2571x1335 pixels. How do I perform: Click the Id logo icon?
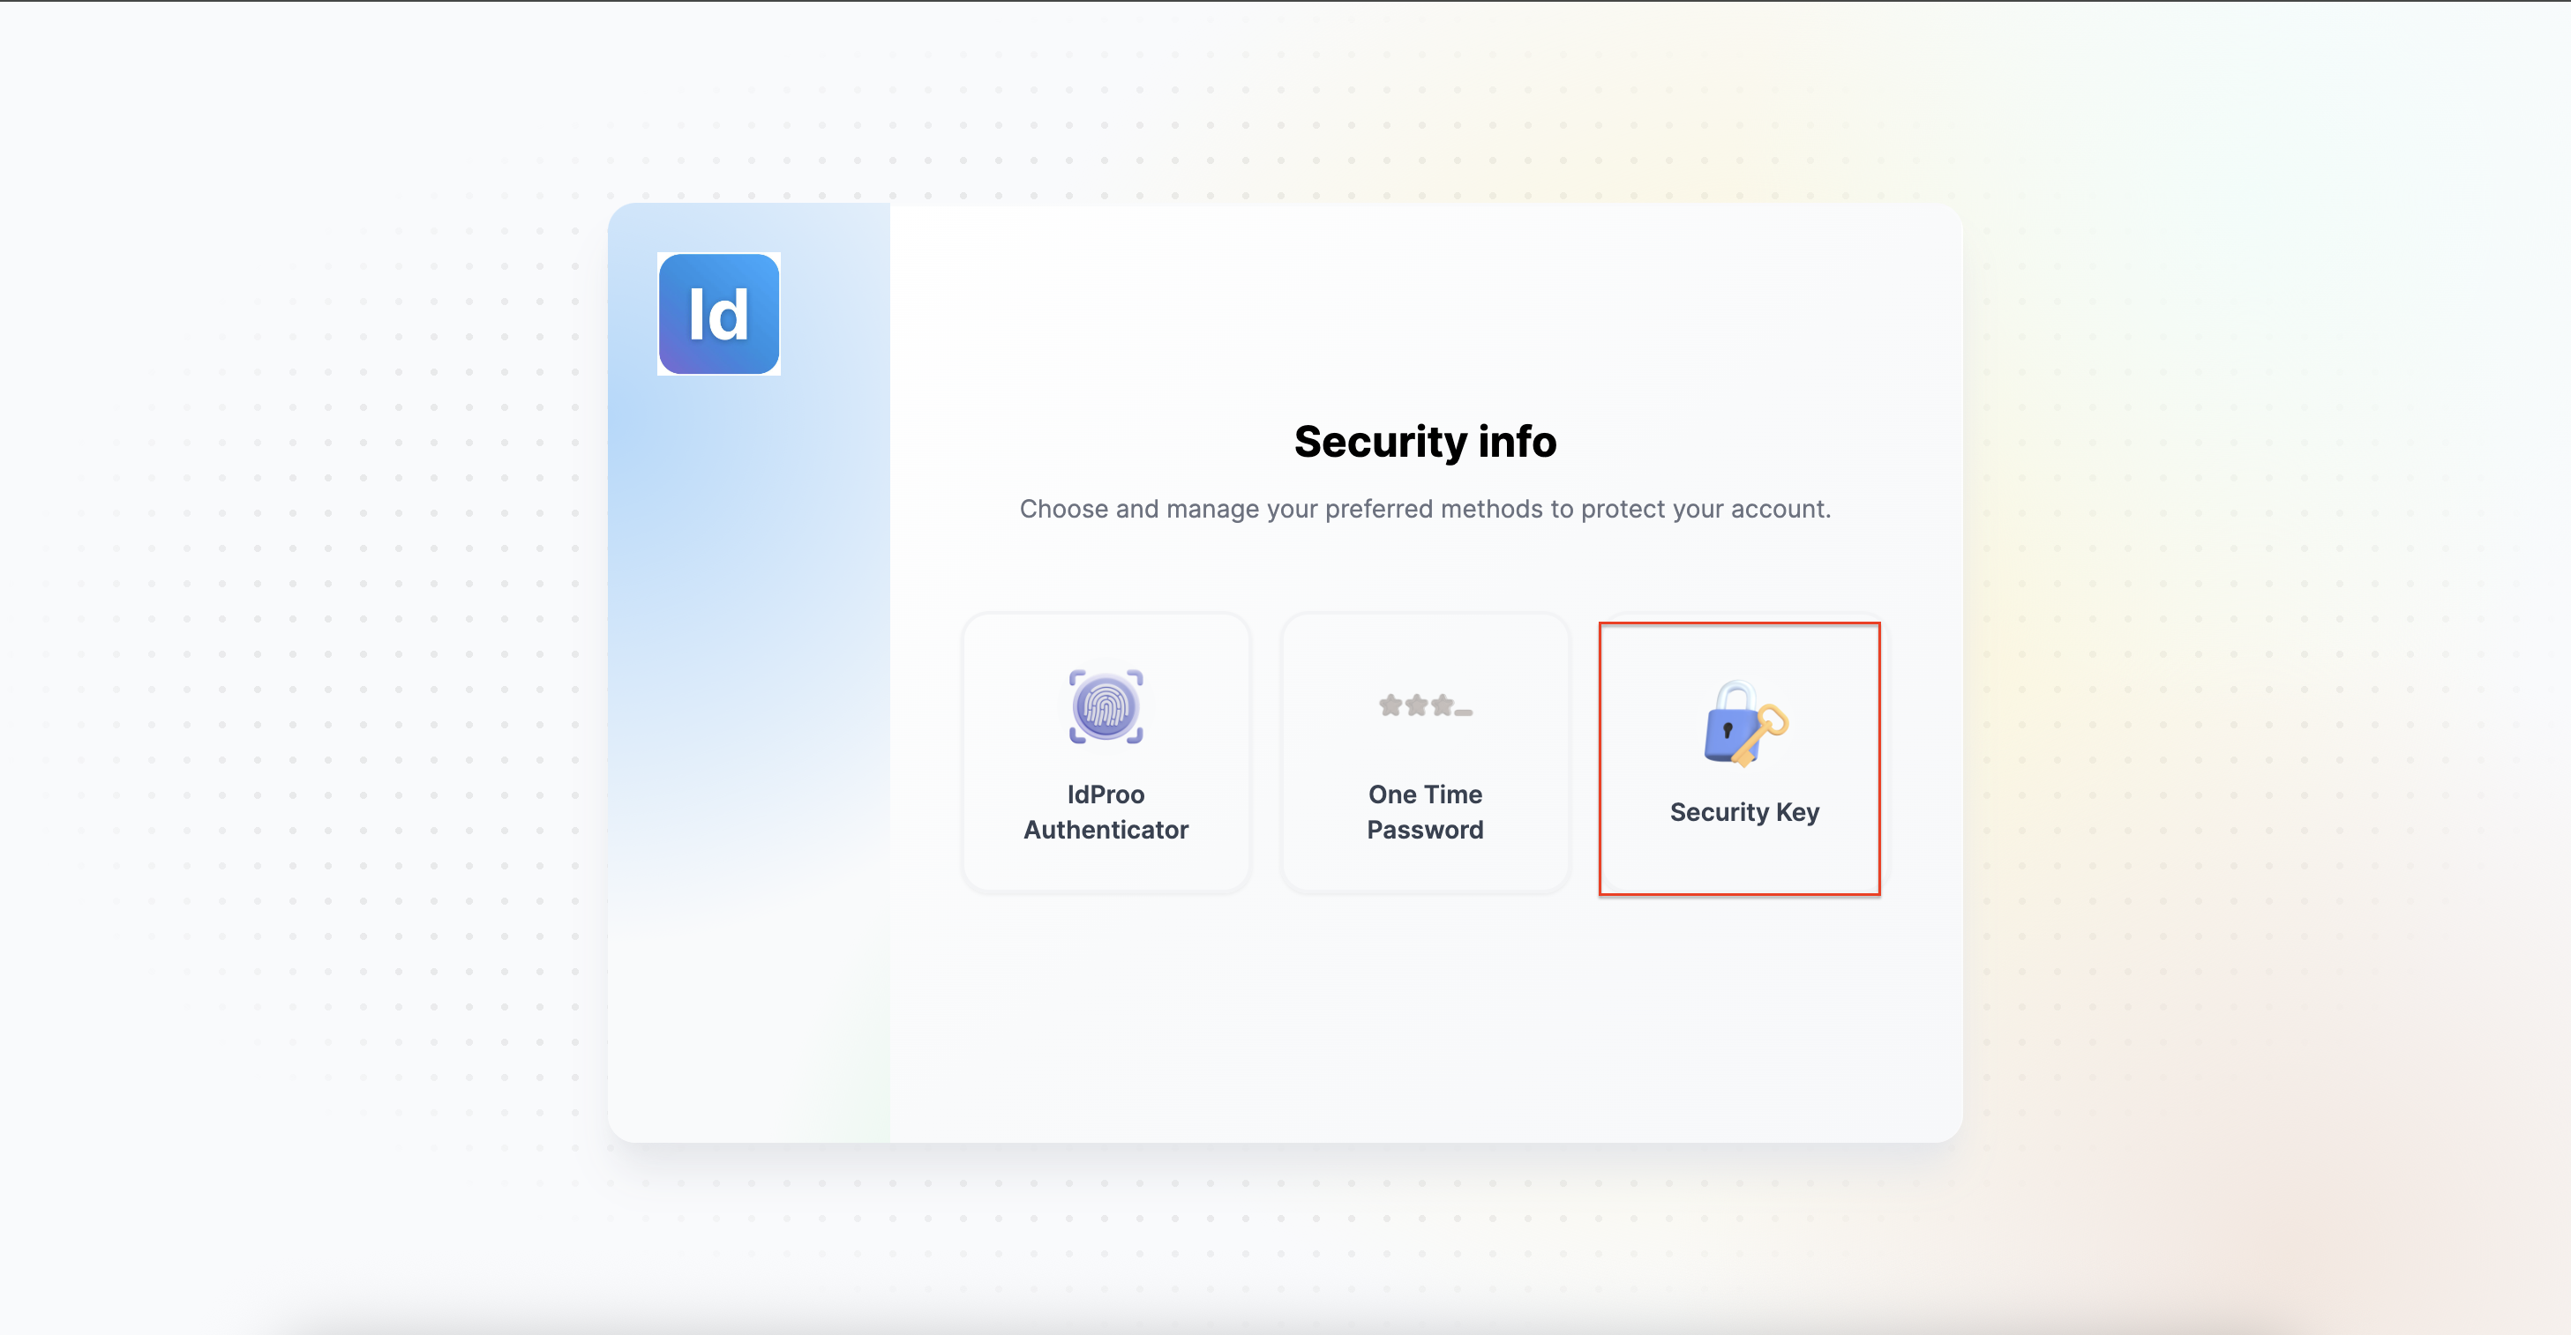point(718,314)
